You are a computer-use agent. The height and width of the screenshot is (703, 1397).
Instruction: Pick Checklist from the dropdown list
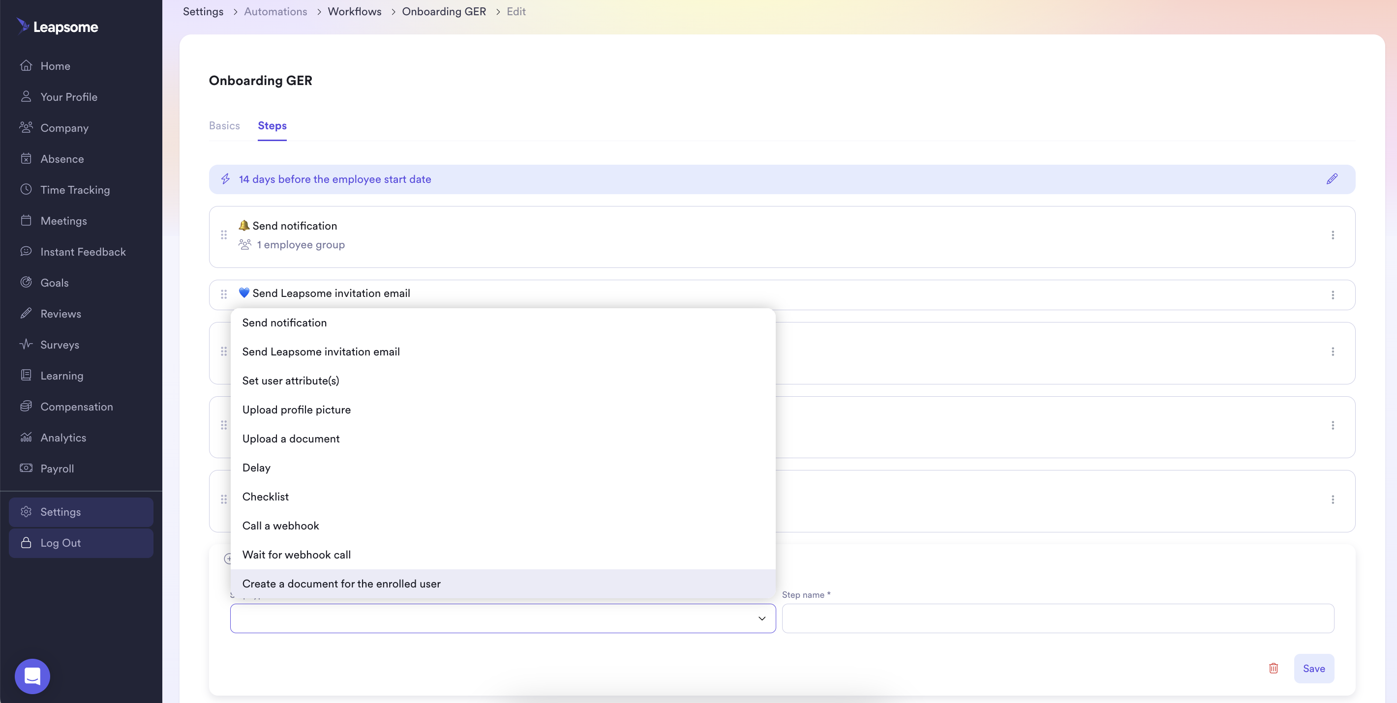click(x=503, y=497)
